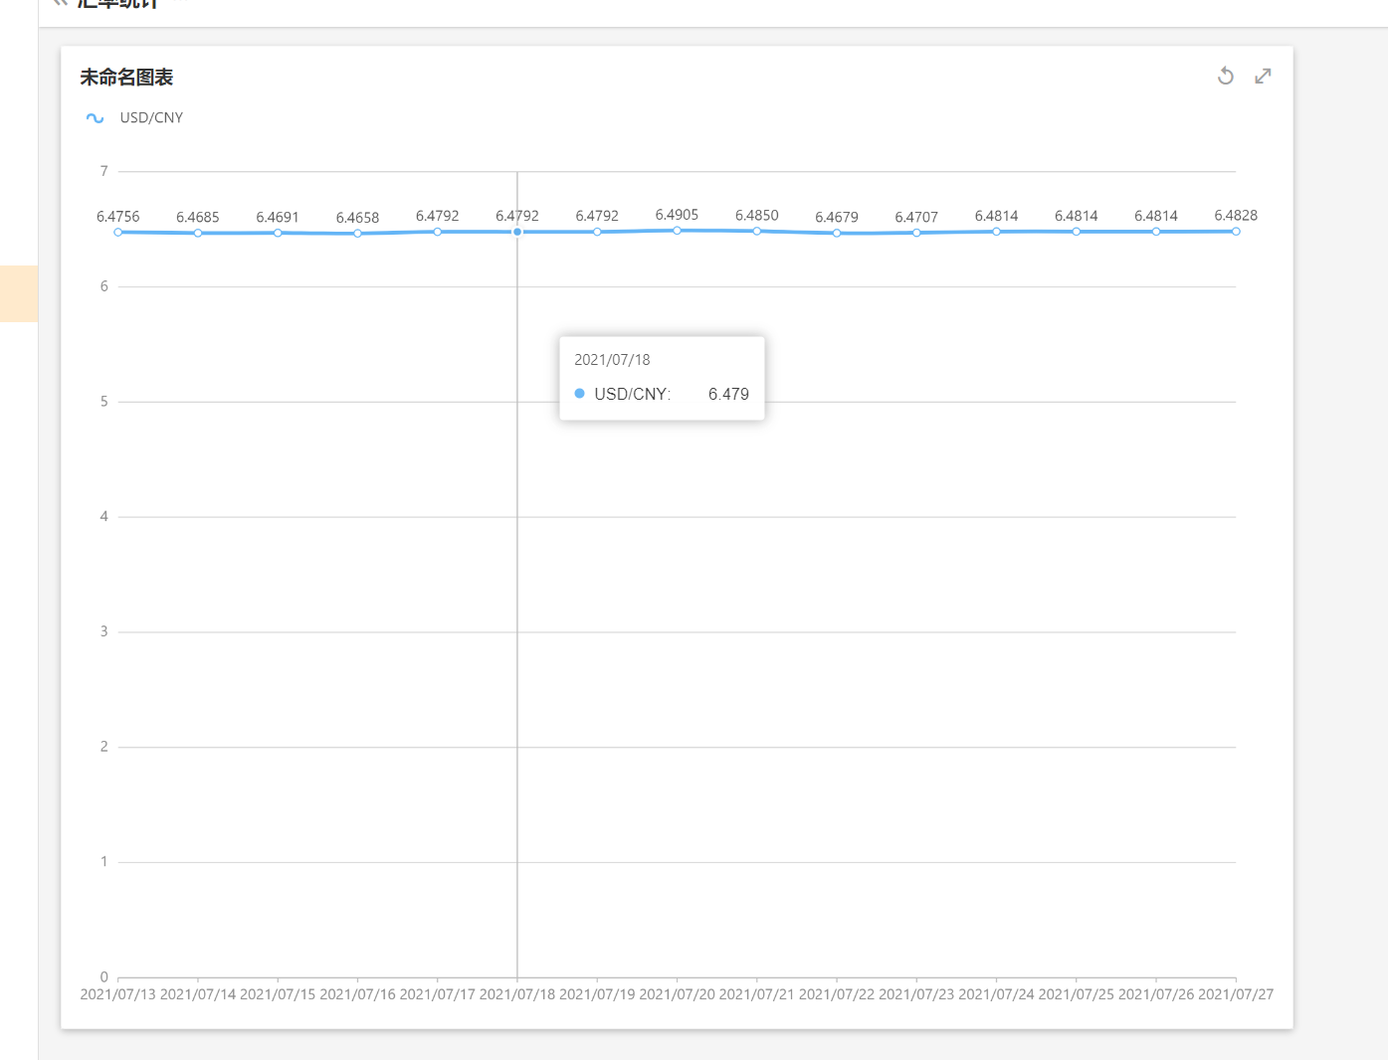Open the chart in fullscreen view
Screen dimensions: 1388x1060
click(x=1263, y=77)
